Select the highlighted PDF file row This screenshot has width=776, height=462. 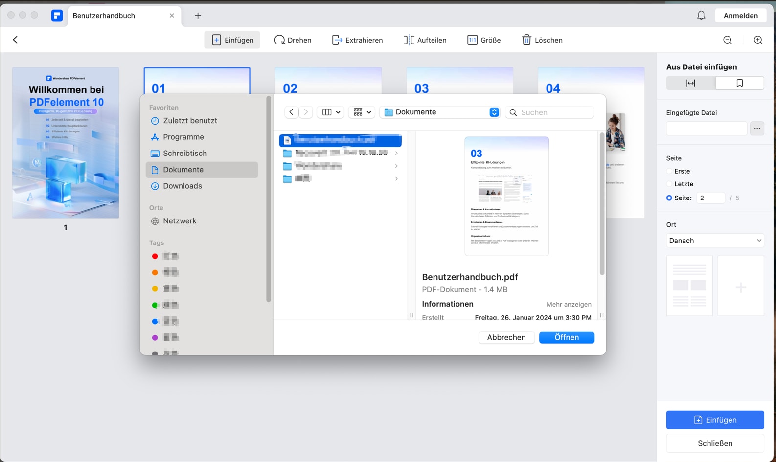tap(340, 140)
